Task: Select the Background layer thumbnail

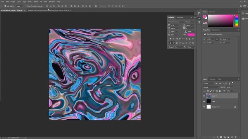Action: tap(208, 107)
